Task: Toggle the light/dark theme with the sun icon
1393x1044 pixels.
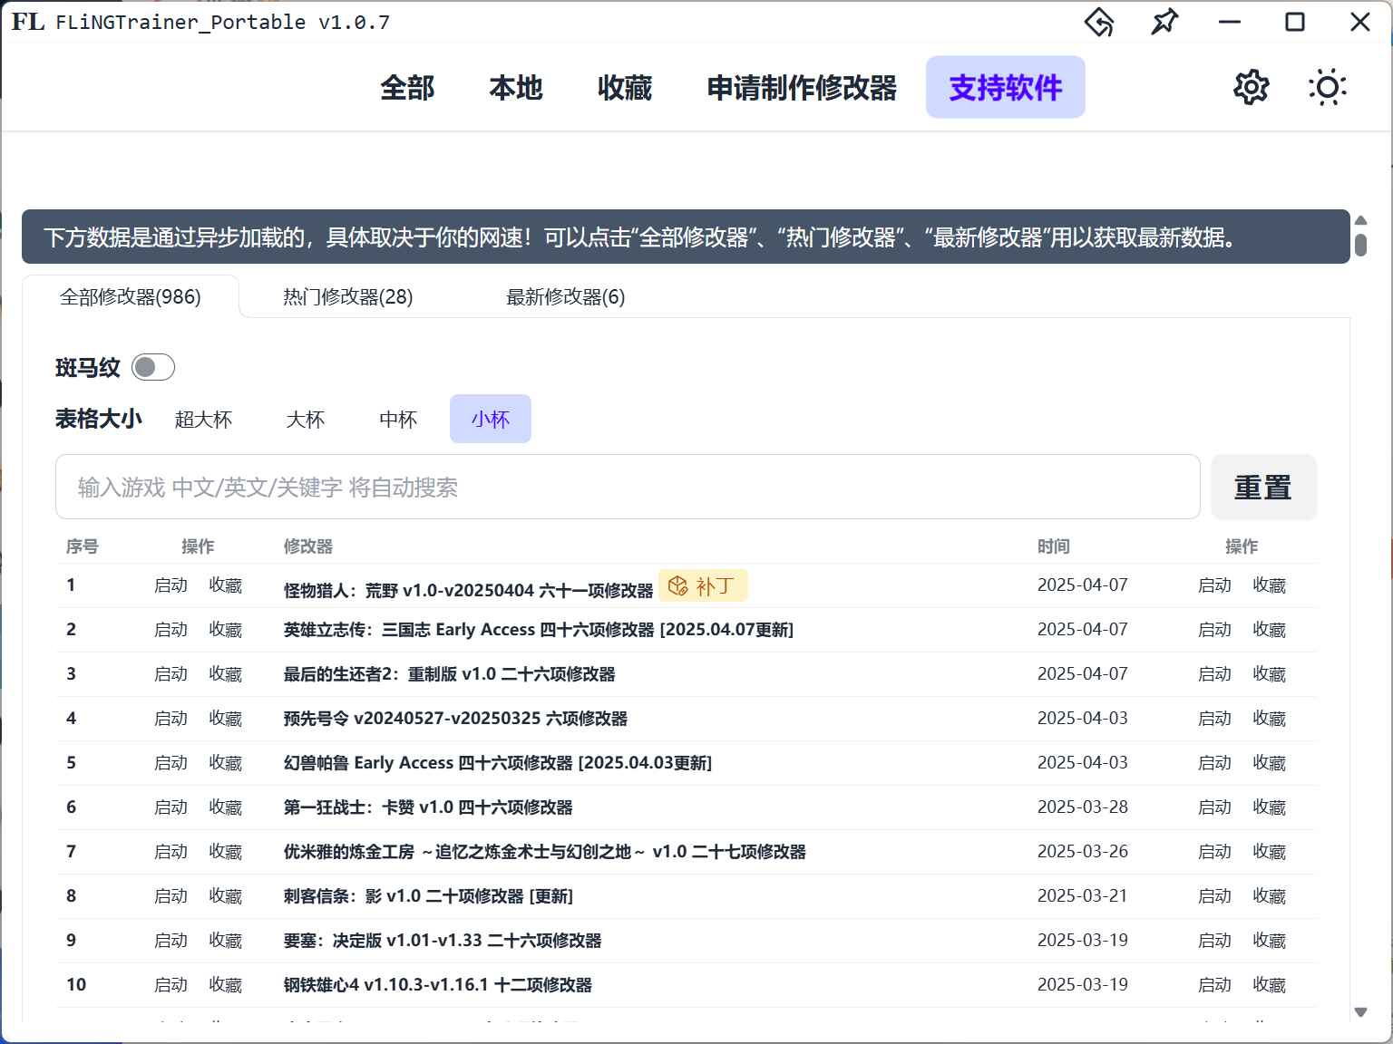Action: (x=1327, y=87)
